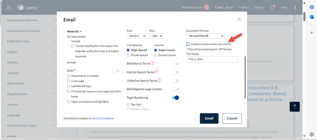
Task: Check Combine all documents into one file
Action: click(x=188, y=44)
